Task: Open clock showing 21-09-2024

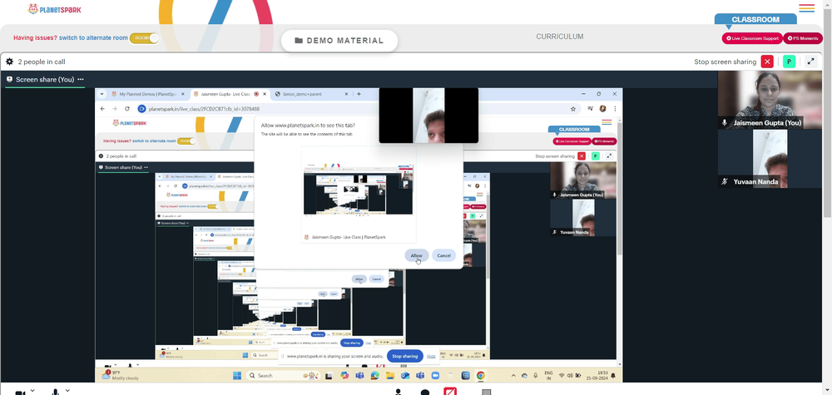Action: tap(597, 375)
